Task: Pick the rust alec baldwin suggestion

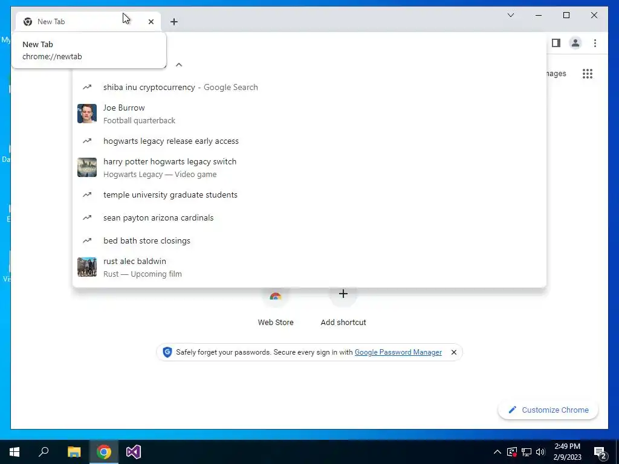Action: (x=309, y=268)
